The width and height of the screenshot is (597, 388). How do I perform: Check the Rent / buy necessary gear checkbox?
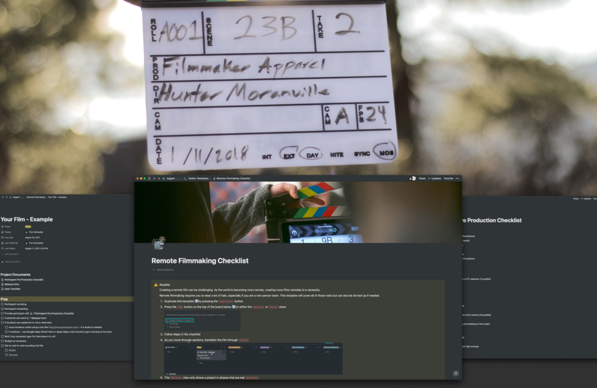2,336
